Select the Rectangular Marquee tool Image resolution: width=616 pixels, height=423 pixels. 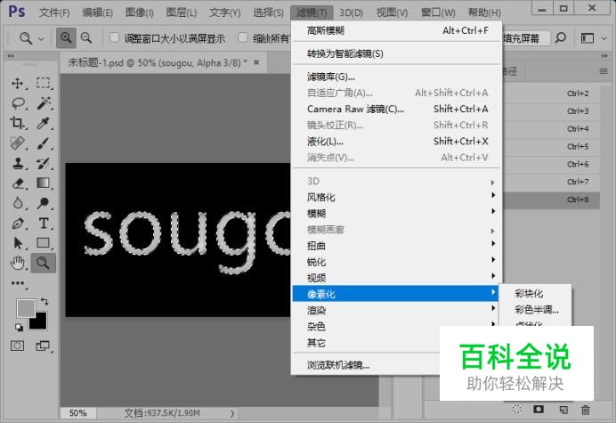tap(44, 84)
